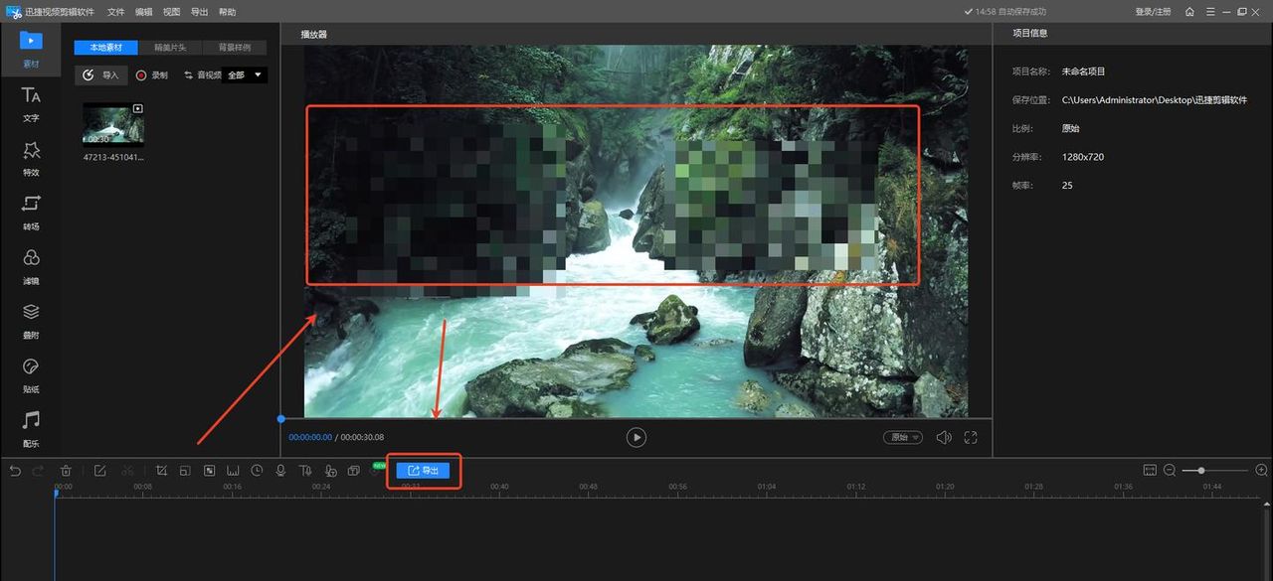This screenshot has height=581, width=1273.
Task: Click the timeline zoom slider handle
Action: (x=1201, y=470)
